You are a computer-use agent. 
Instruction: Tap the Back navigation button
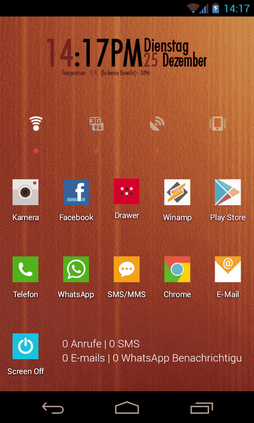point(53,407)
